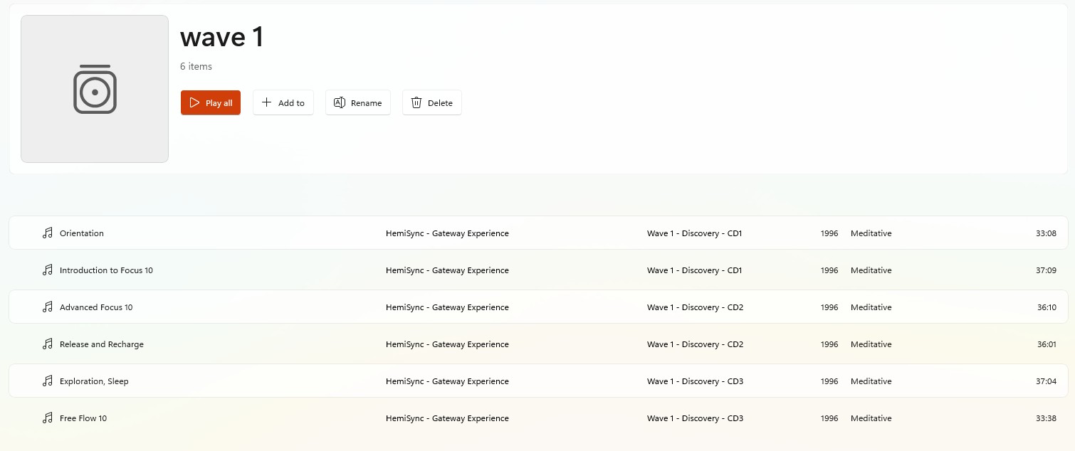The image size is (1075, 451).
Task: Click the wave 1 playlist heading
Action: pos(221,36)
